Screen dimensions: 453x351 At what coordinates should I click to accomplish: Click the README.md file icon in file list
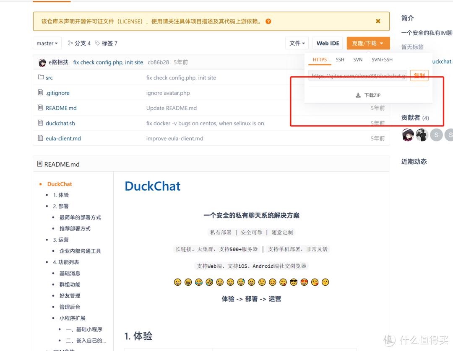click(x=40, y=108)
